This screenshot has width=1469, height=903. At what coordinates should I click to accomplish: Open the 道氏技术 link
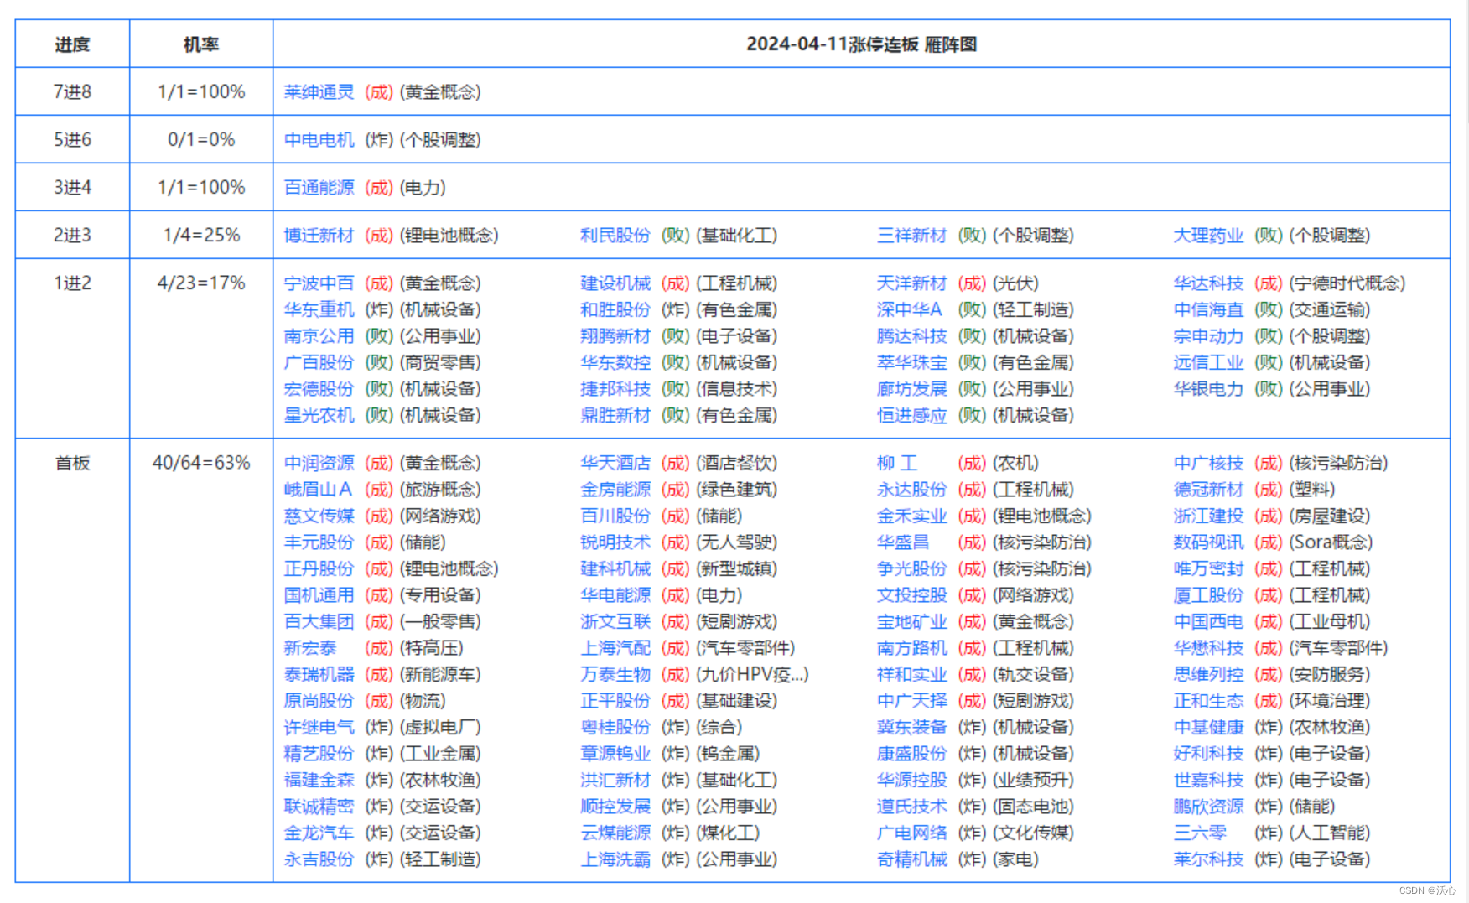point(911,807)
